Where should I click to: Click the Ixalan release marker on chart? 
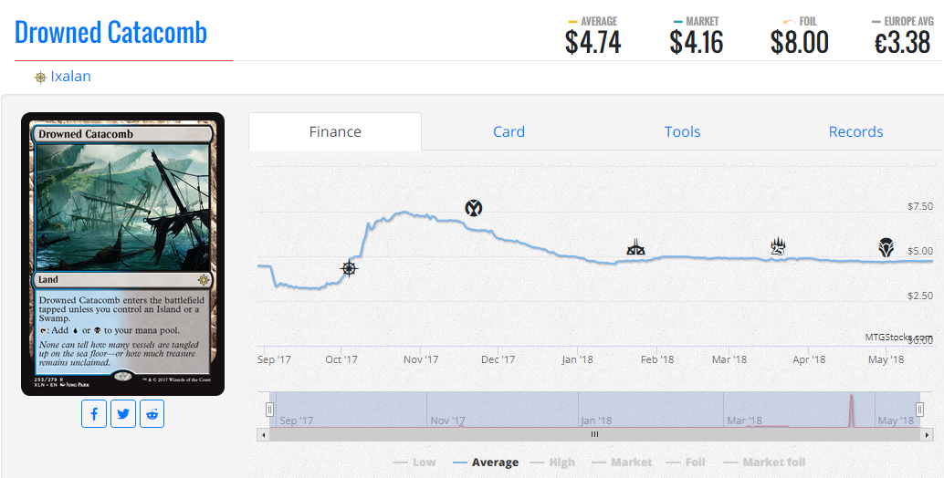click(x=349, y=268)
